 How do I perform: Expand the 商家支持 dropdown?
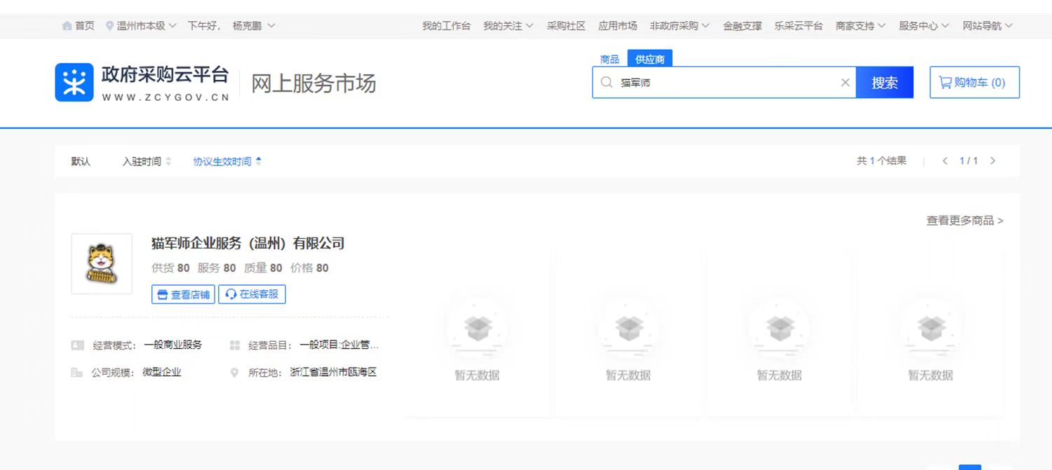(882, 26)
